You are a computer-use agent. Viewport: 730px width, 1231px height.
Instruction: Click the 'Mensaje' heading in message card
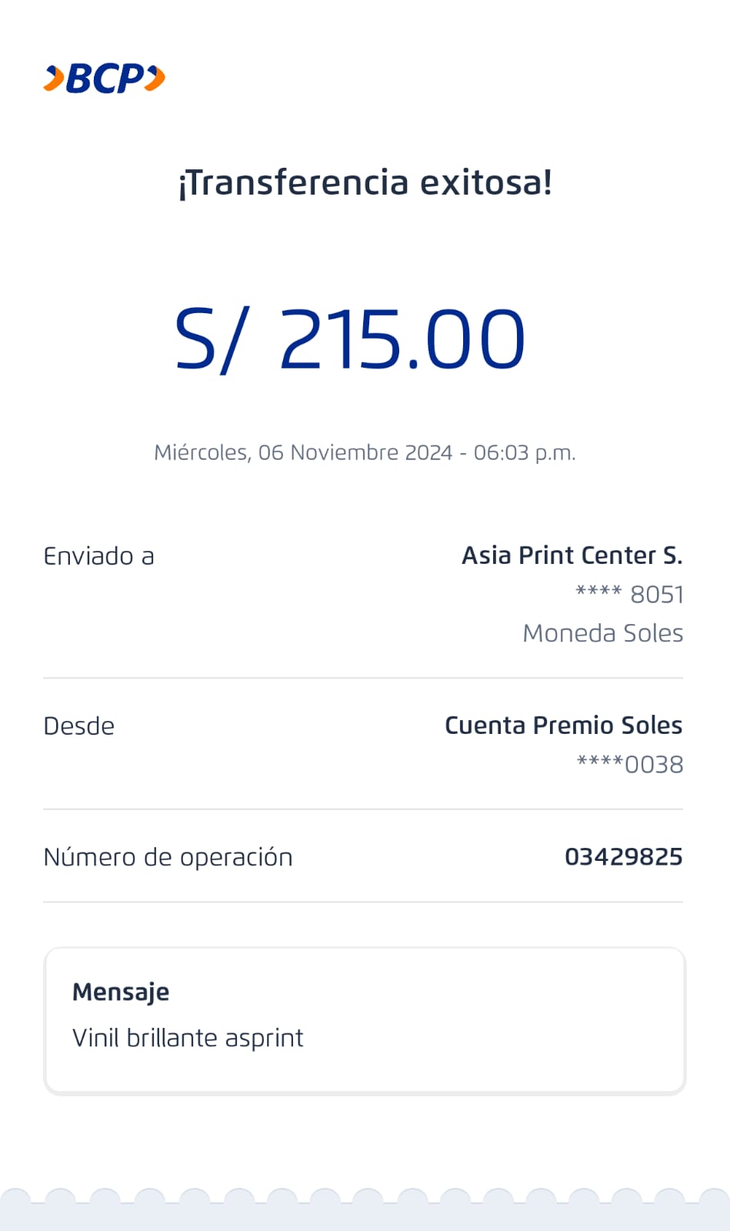(121, 992)
